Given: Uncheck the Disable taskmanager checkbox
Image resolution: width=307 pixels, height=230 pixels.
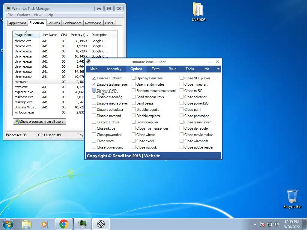Looking at the screenshot, I should click(94, 84).
